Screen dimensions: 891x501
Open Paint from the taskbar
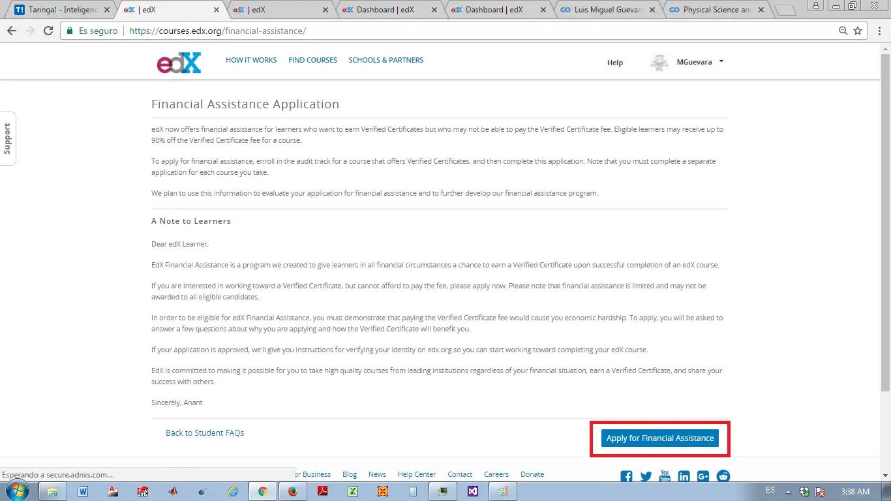pos(503,491)
